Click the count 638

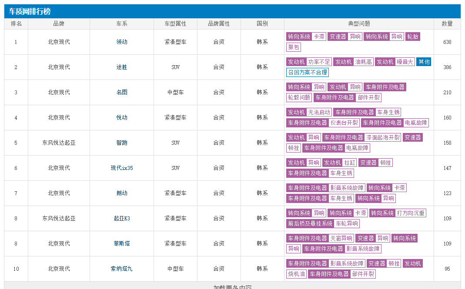pos(447,42)
